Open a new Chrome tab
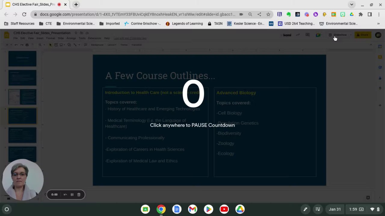This screenshot has height=216, width=385. pyautogui.click(x=76, y=4)
